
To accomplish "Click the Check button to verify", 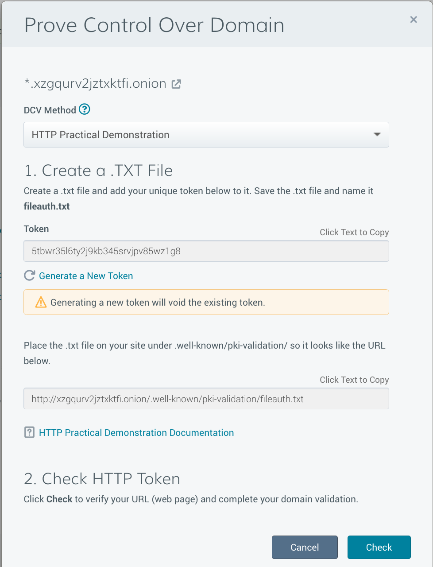I will tap(379, 547).
